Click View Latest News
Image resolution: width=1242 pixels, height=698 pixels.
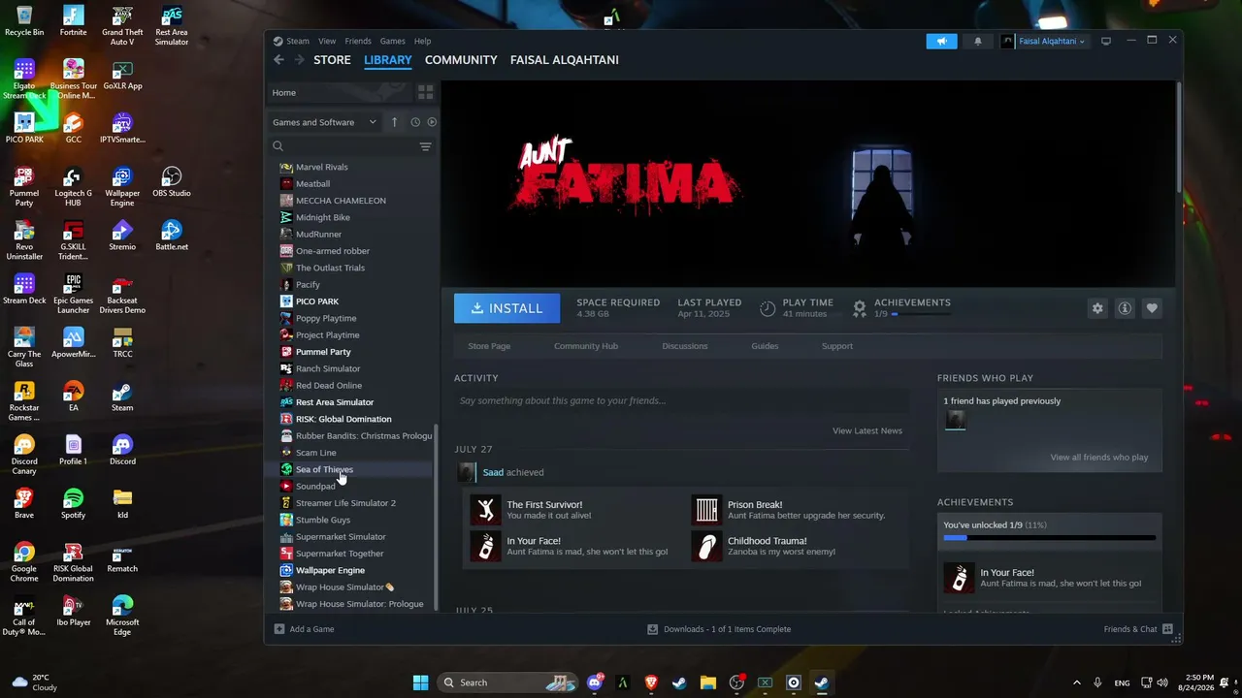click(x=867, y=430)
